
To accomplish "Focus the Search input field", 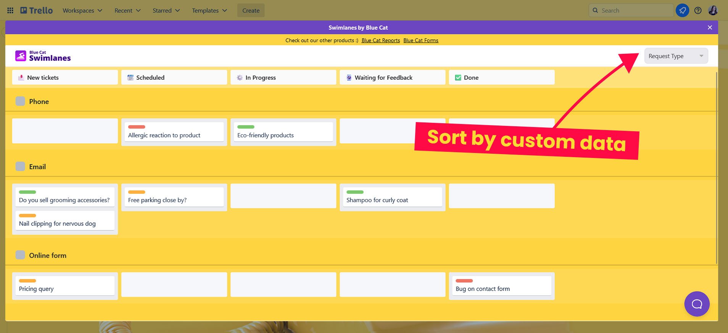I will coord(631,10).
